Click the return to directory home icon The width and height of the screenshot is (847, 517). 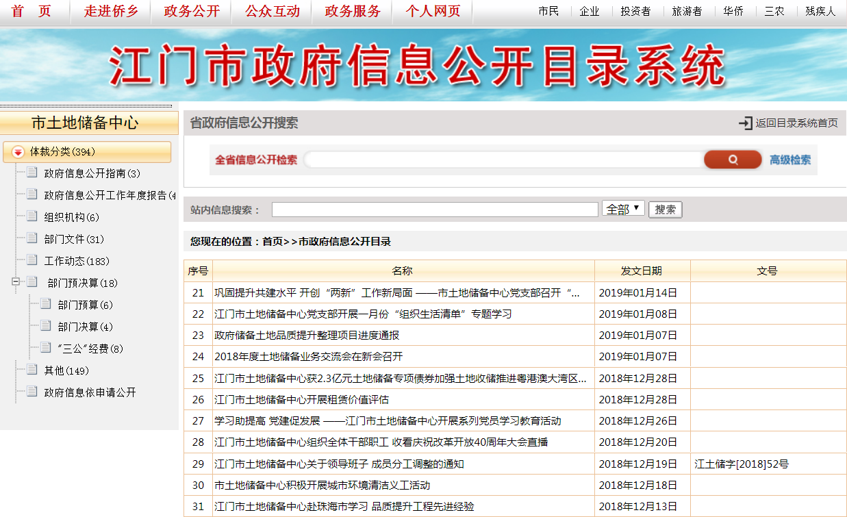(745, 123)
